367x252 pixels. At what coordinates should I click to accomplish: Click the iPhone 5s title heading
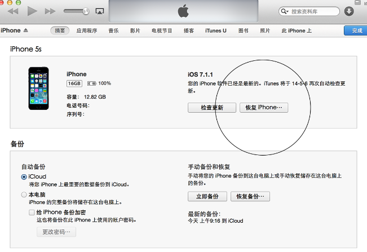point(26,49)
